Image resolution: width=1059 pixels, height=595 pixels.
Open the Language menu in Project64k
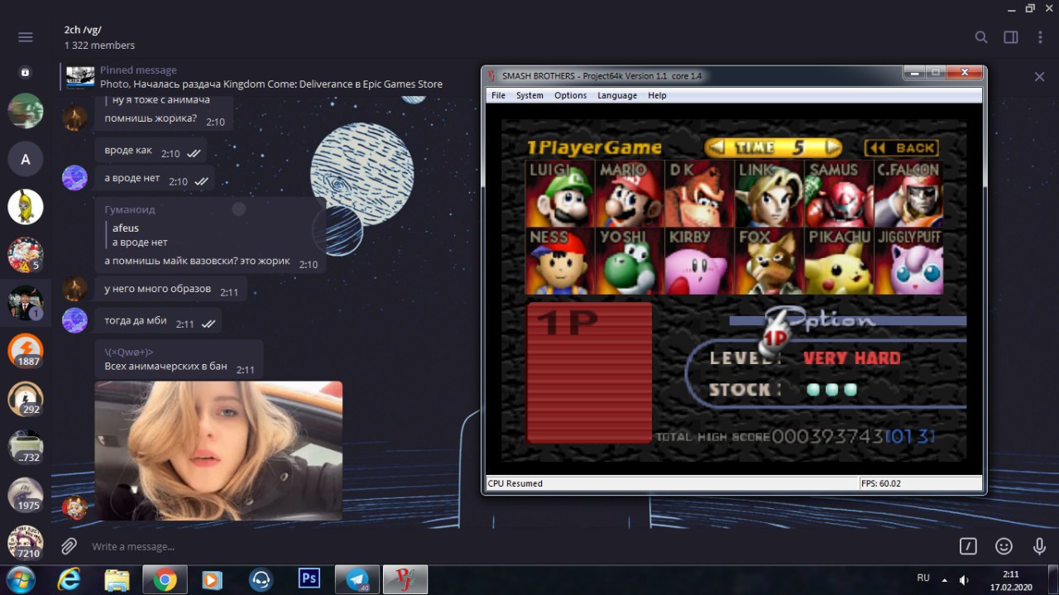click(x=617, y=95)
